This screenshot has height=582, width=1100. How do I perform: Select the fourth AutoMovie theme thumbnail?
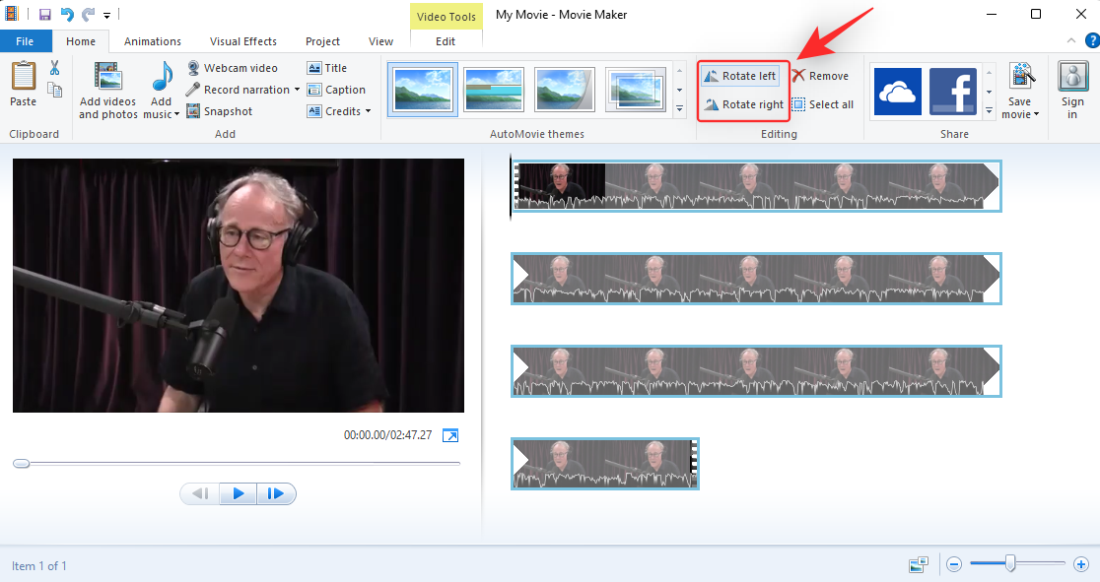[x=636, y=89]
